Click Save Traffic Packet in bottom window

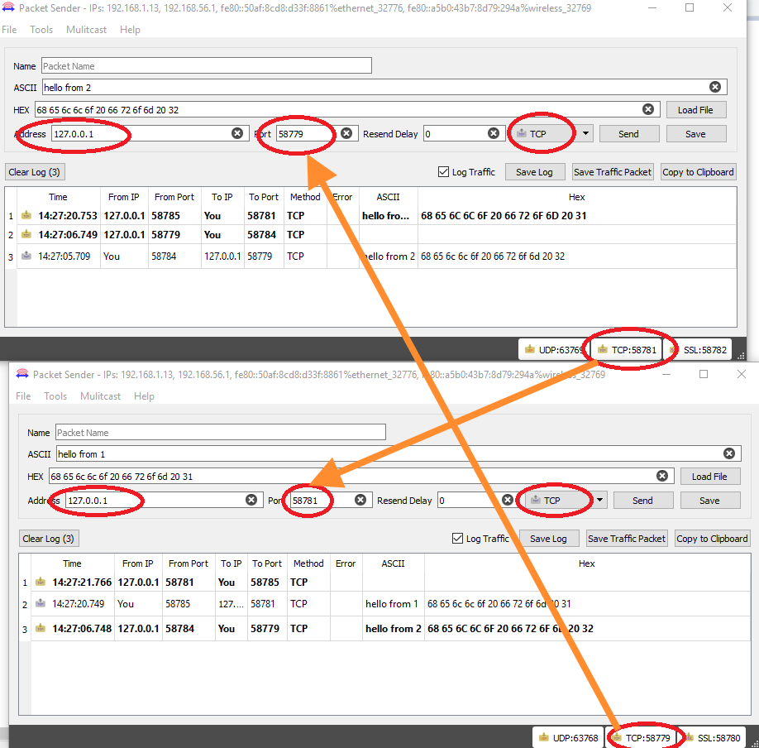click(627, 539)
